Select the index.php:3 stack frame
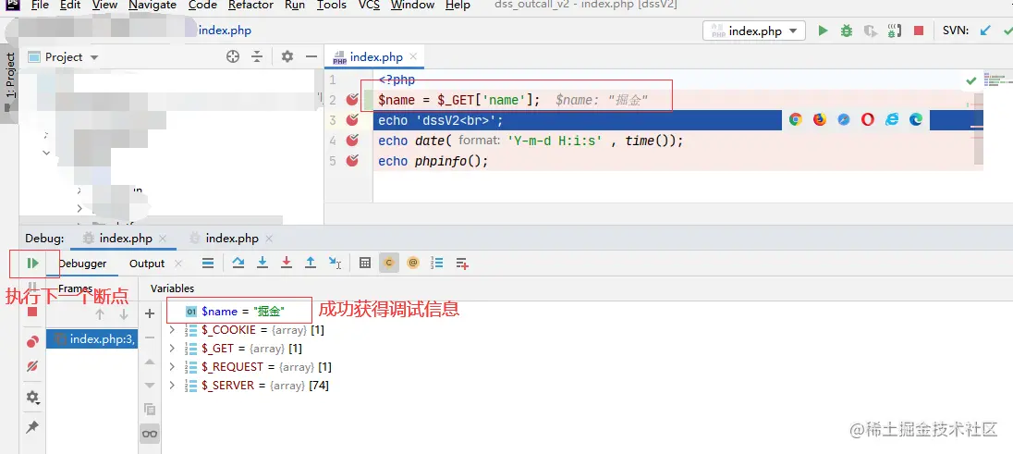The image size is (1013, 454). (x=92, y=339)
